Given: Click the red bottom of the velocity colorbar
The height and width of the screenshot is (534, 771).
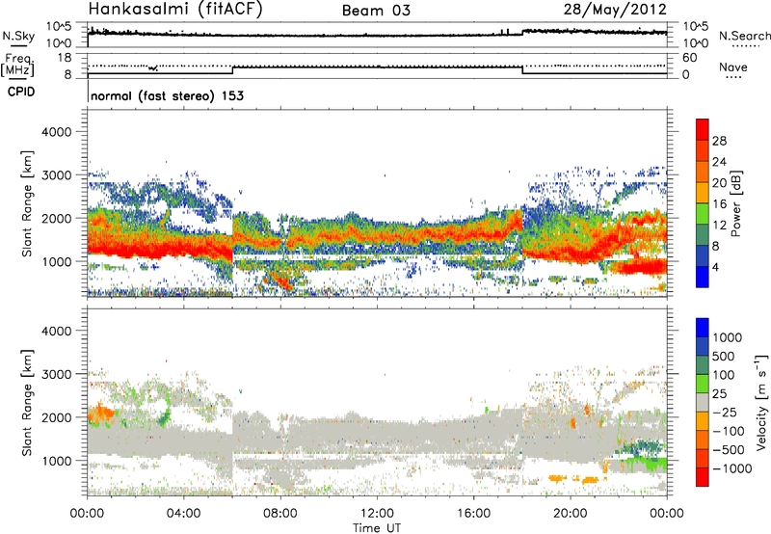Looking at the screenshot, I should point(703,477).
